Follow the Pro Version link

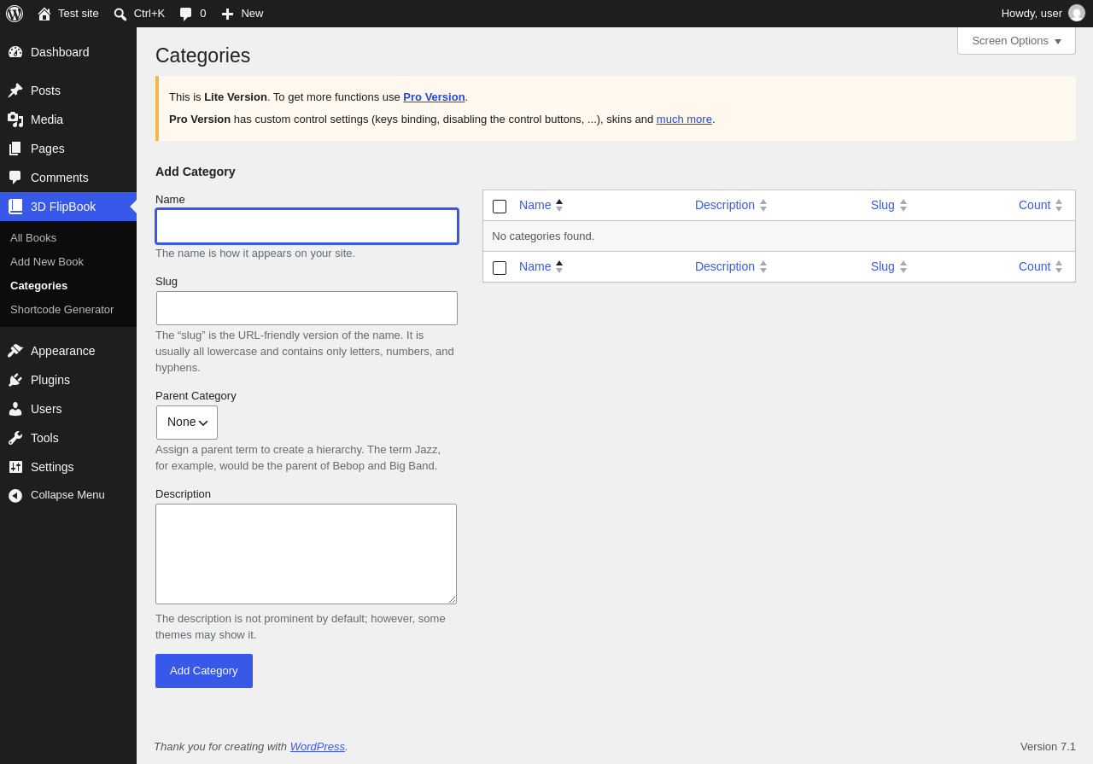[434, 97]
